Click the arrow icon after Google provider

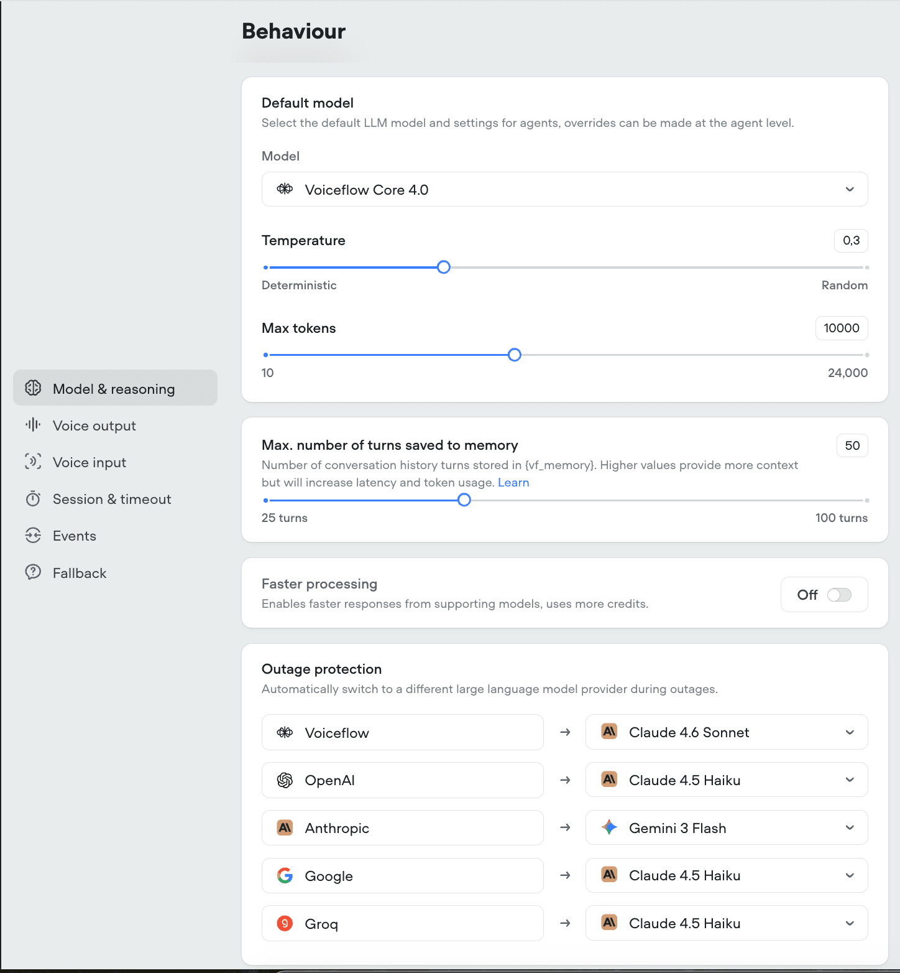565,875
